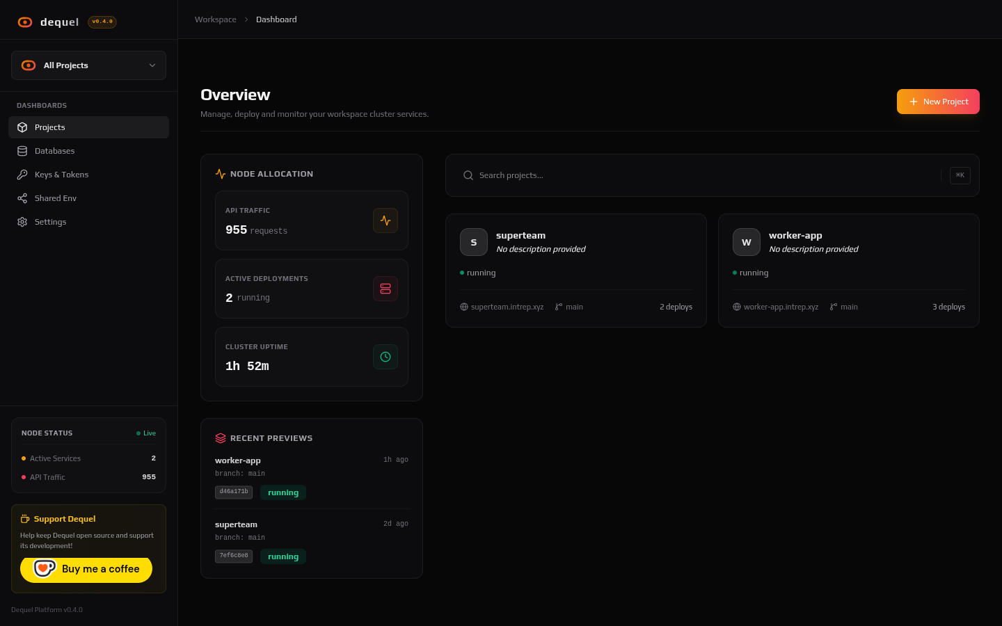Image resolution: width=1002 pixels, height=626 pixels.
Task: Click the Databases cylinder icon
Action: coord(22,151)
